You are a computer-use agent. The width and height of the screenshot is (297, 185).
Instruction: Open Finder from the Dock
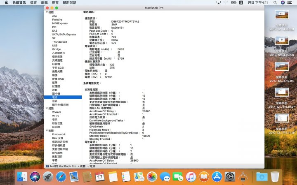click(x=22, y=177)
